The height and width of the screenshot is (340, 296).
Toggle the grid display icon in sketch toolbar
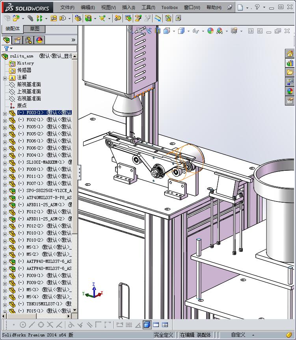point(129,325)
